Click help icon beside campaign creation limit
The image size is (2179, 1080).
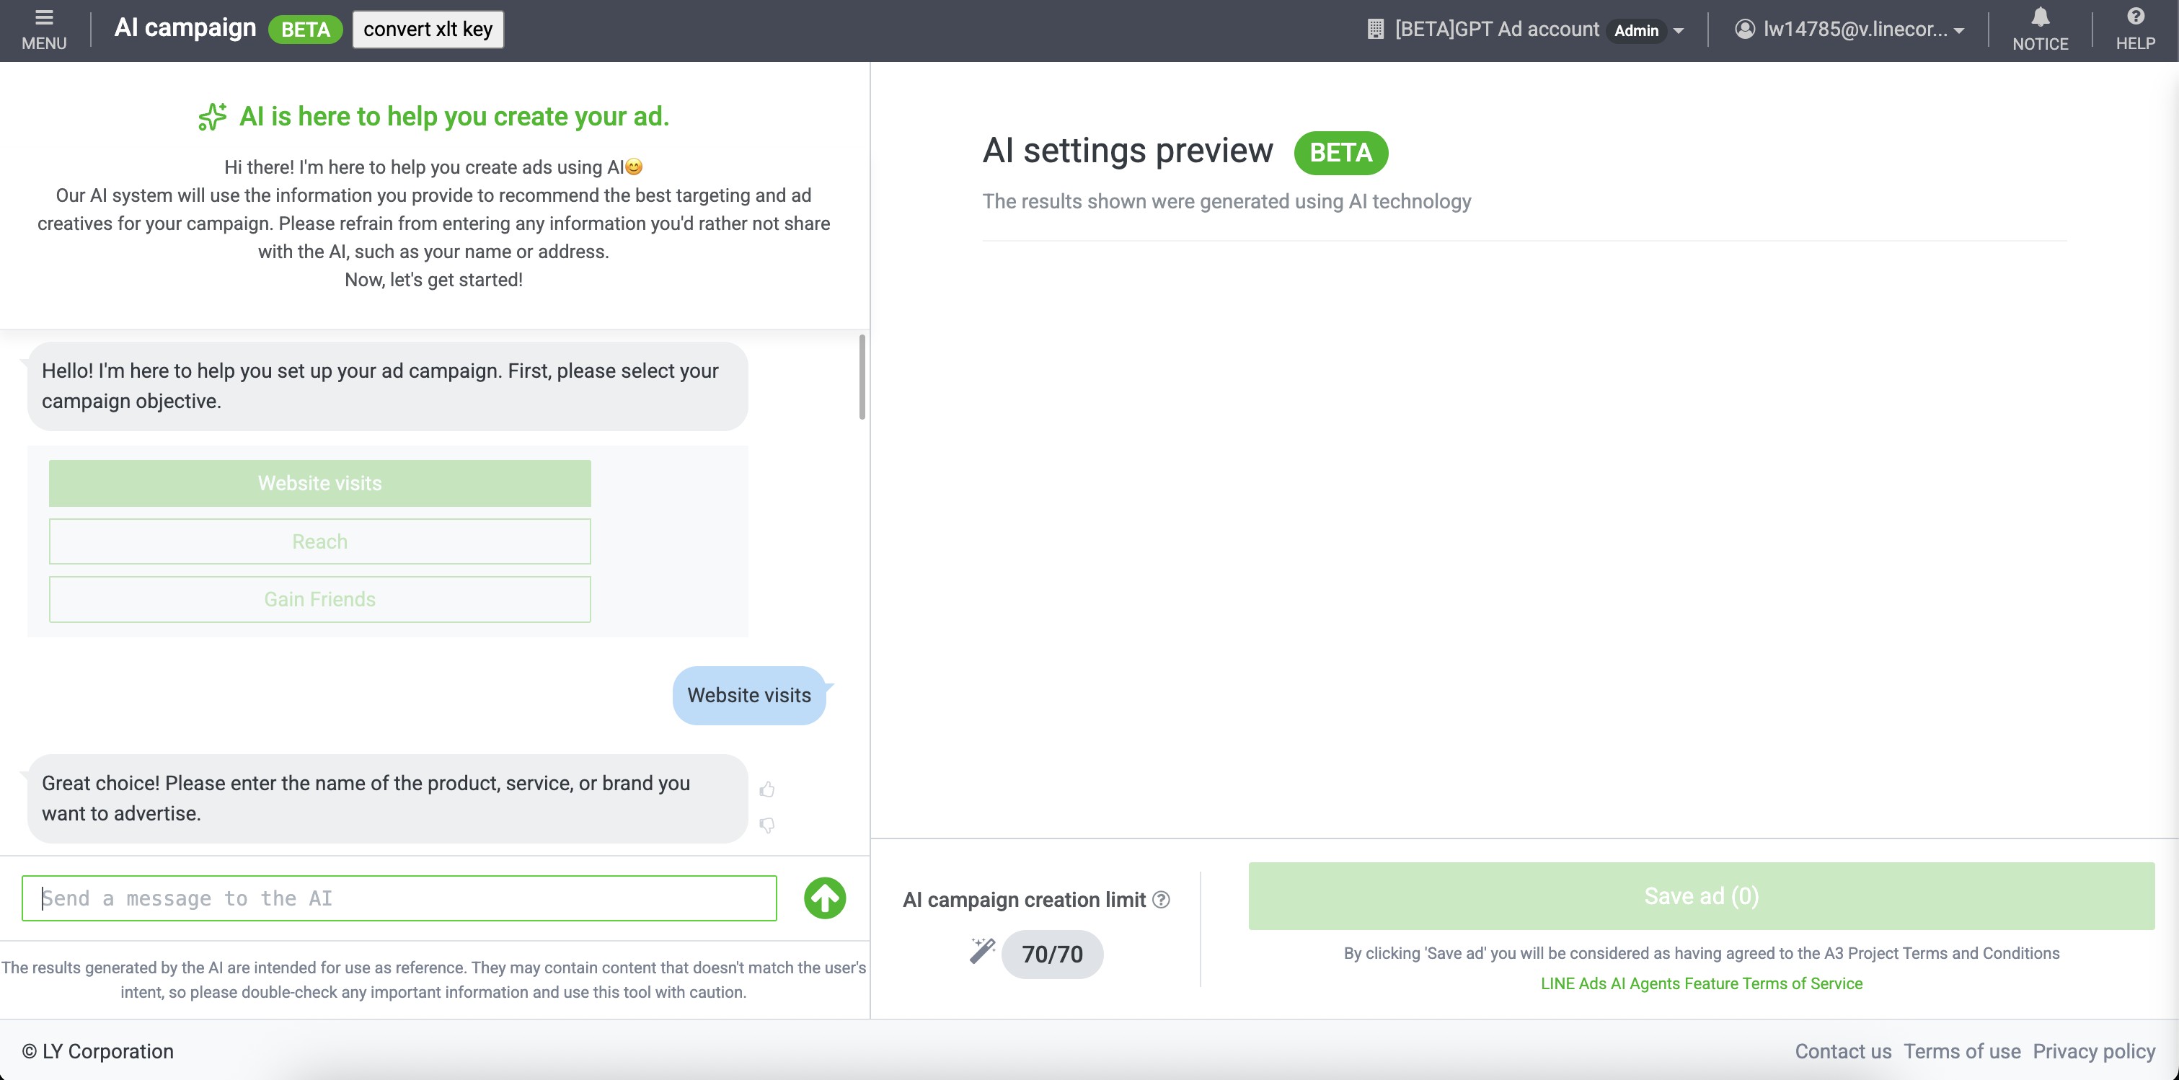[1162, 900]
